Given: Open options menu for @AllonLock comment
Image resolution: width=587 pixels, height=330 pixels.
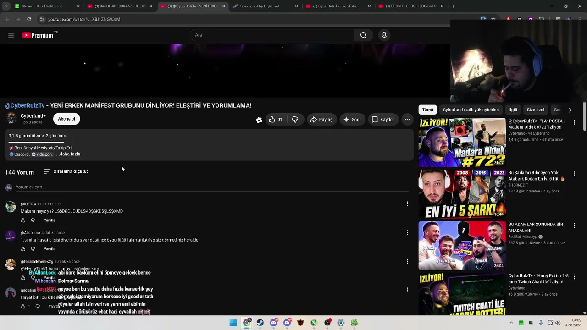Looking at the screenshot, I should pyautogui.click(x=407, y=232).
